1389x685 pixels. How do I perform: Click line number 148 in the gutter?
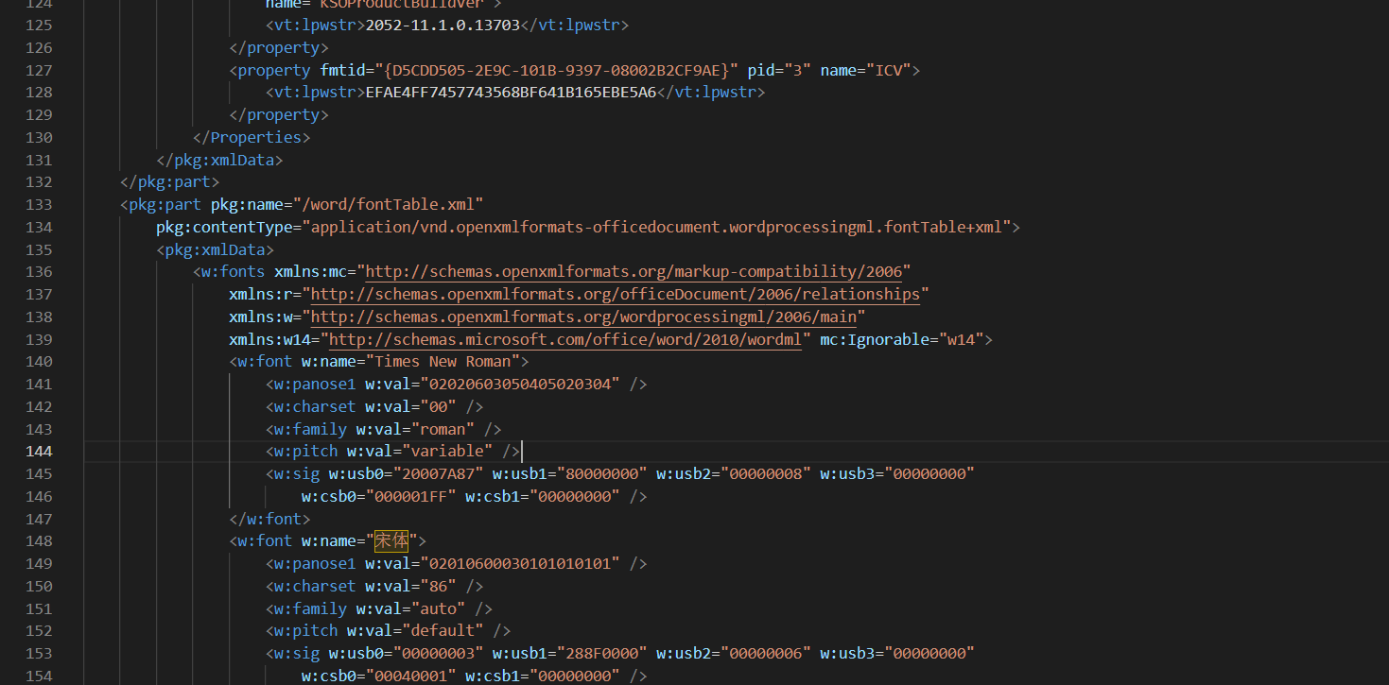(39, 541)
